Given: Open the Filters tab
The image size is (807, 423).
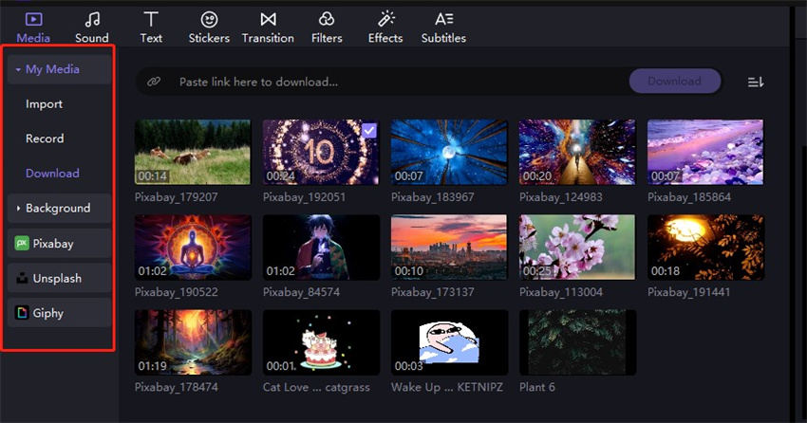Looking at the screenshot, I should pyautogui.click(x=327, y=28).
